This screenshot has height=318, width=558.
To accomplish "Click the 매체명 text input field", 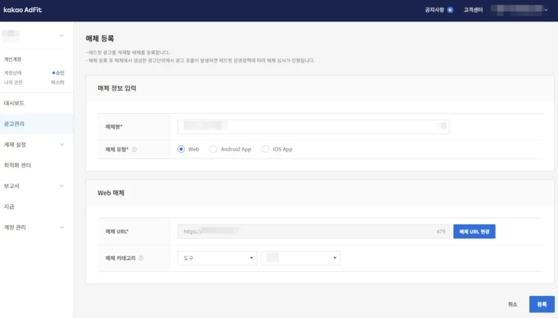I will coord(313,127).
